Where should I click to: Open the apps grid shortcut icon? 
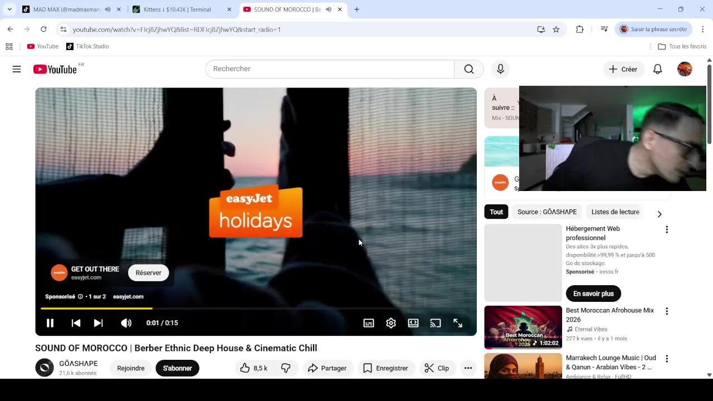point(9,46)
